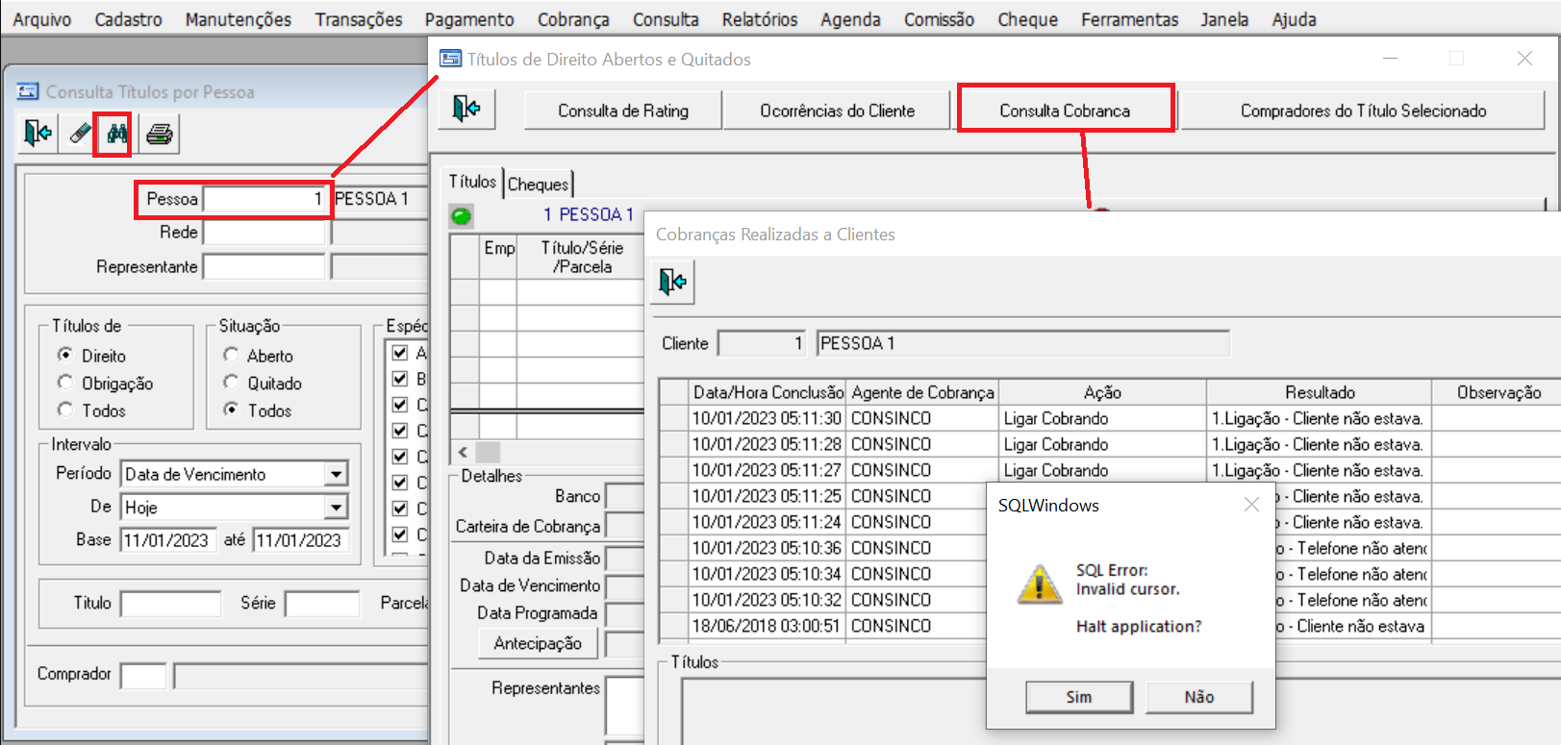This screenshot has width=1561, height=745.
Task: Click Não in the SQL Error dialog
Action: [1199, 697]
